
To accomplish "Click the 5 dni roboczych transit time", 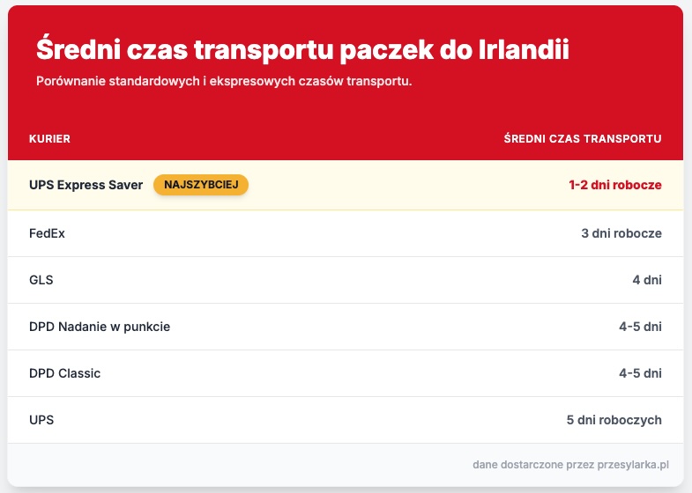I will click(614, 420).
